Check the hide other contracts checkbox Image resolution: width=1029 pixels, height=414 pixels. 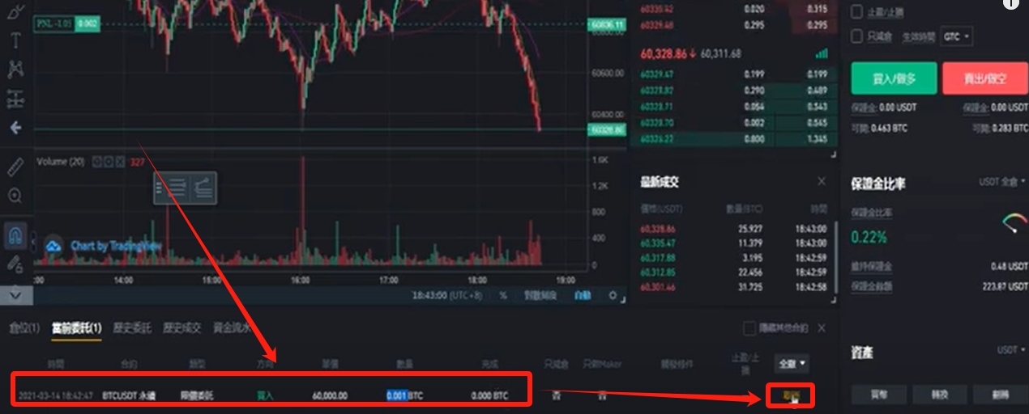click(750, 328)
